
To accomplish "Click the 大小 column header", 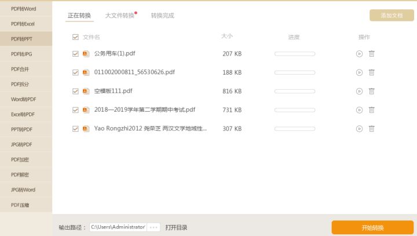I will tap(227, 36).
